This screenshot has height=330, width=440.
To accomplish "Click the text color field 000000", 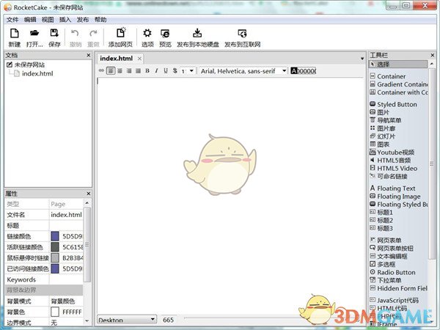I will point(306,70).
